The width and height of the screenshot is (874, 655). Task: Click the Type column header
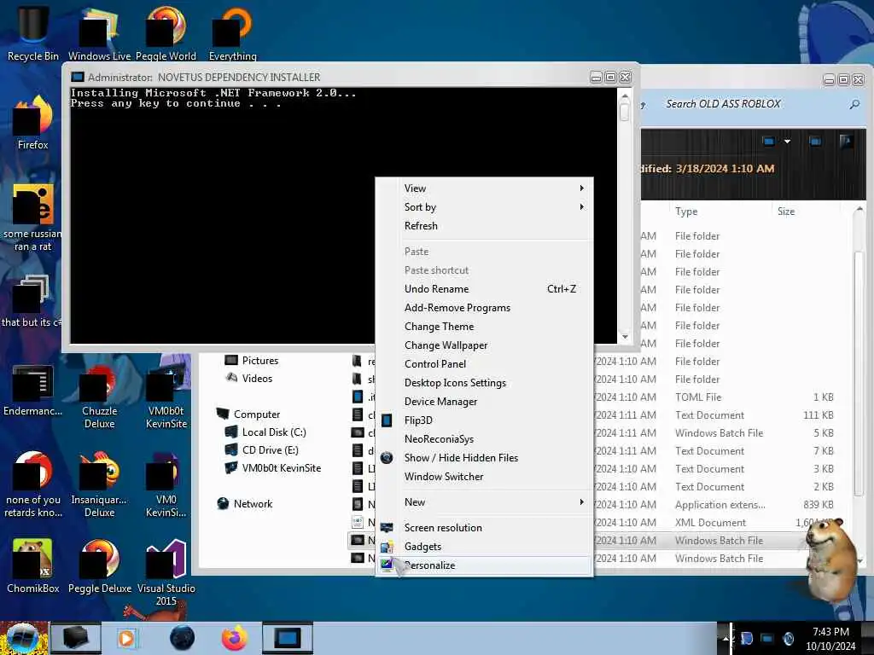tap(720, 212)
